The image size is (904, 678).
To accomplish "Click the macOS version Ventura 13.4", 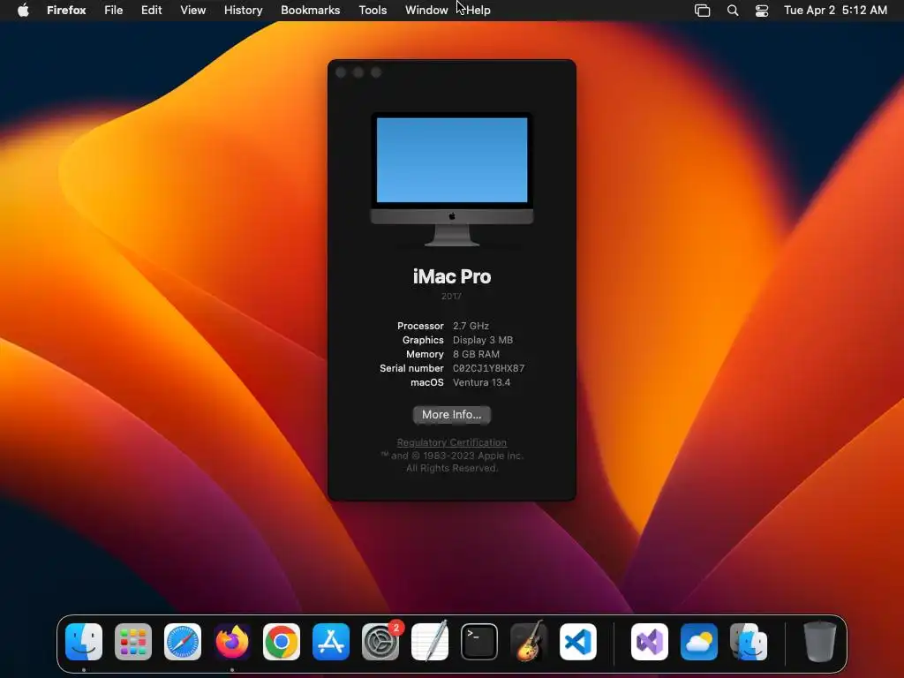I will [x=481, y=382].
